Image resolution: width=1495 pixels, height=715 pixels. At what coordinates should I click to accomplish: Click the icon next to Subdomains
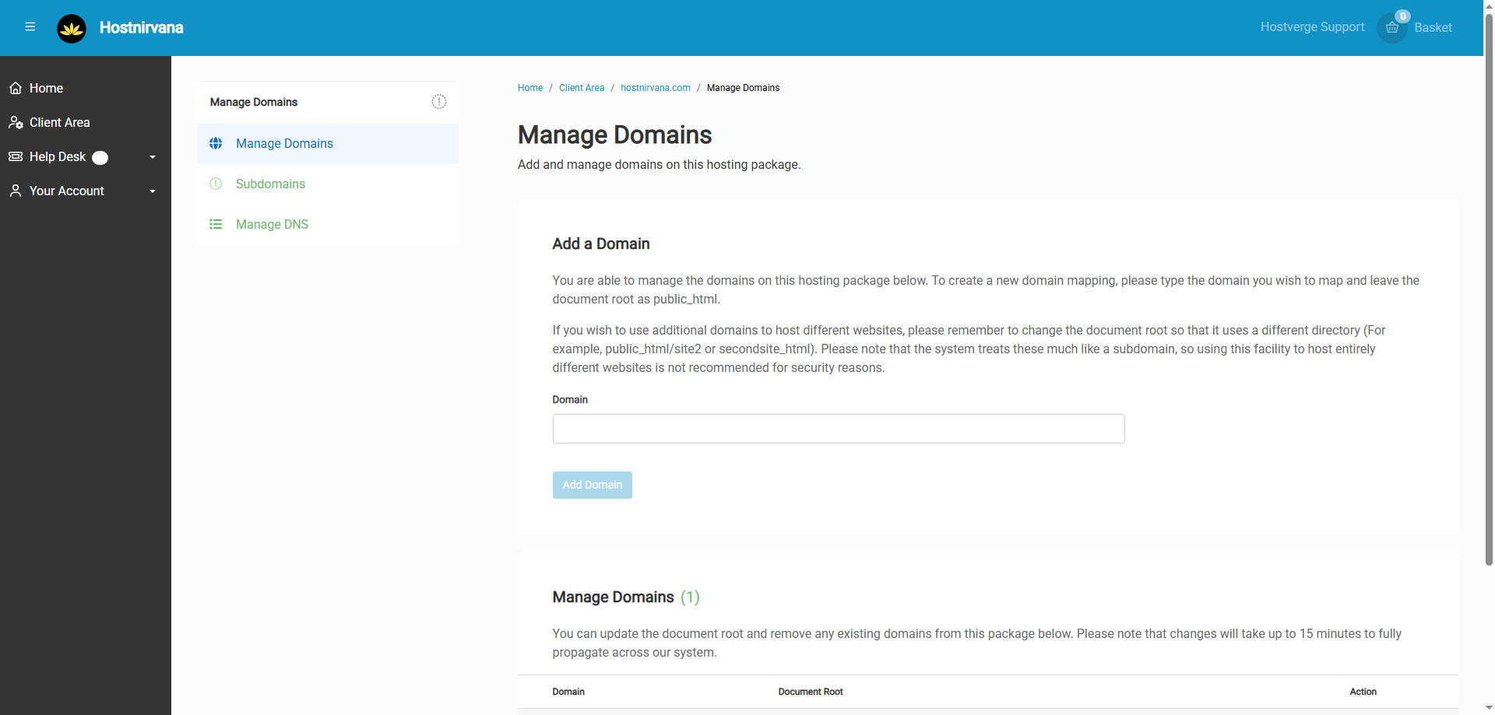(x=216, y=184)
